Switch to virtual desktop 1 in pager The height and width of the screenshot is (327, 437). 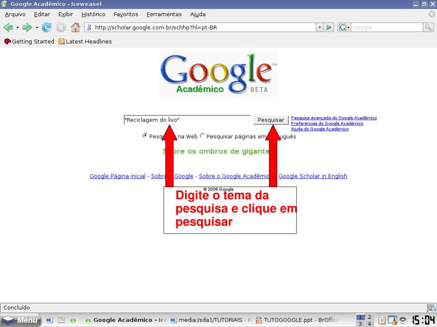[361, 317]
